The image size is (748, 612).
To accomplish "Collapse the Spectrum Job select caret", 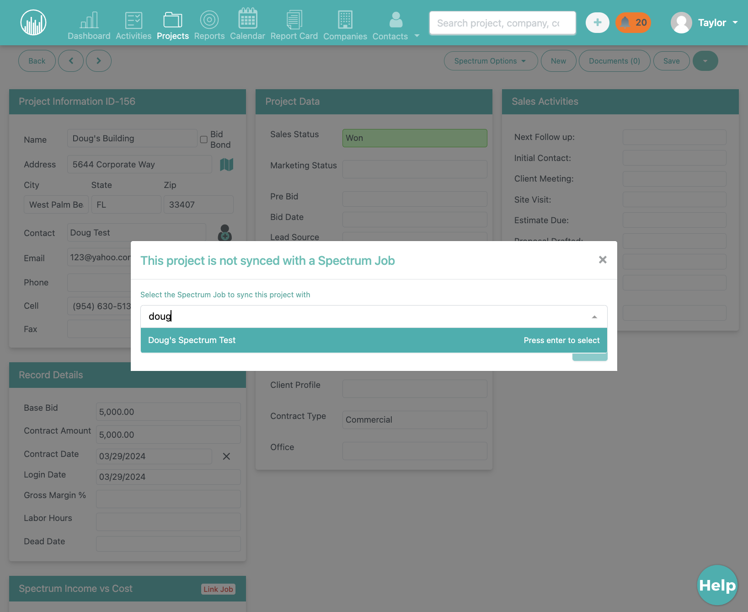I will 594,317.
